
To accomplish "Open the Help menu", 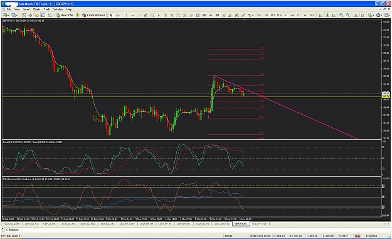I will pyautogui.click(x=69, y=9).
